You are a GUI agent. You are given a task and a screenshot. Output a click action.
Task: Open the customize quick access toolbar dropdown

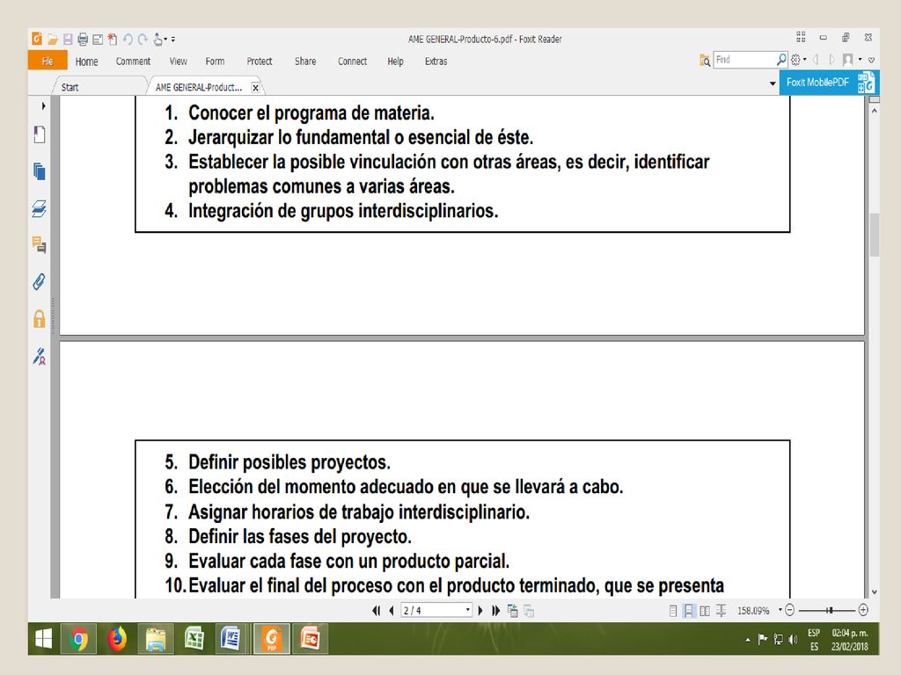173,40
